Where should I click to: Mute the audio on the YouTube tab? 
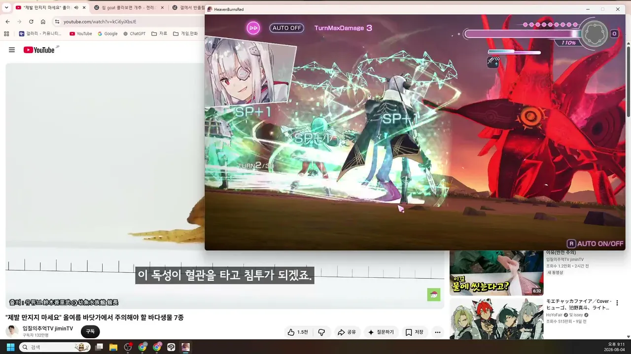coord(76,8)
